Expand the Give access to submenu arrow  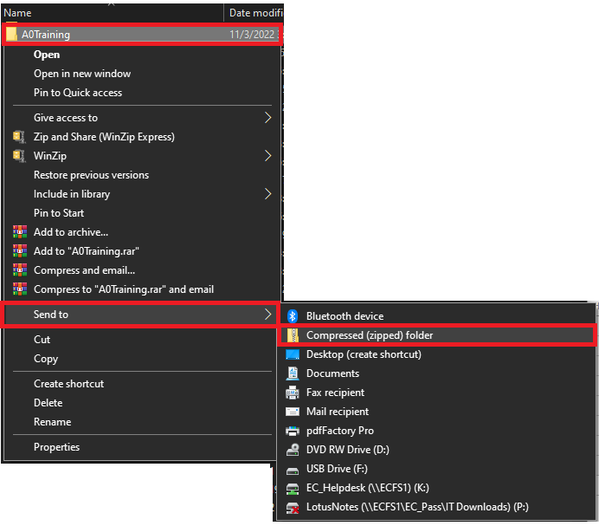[267, 118]
